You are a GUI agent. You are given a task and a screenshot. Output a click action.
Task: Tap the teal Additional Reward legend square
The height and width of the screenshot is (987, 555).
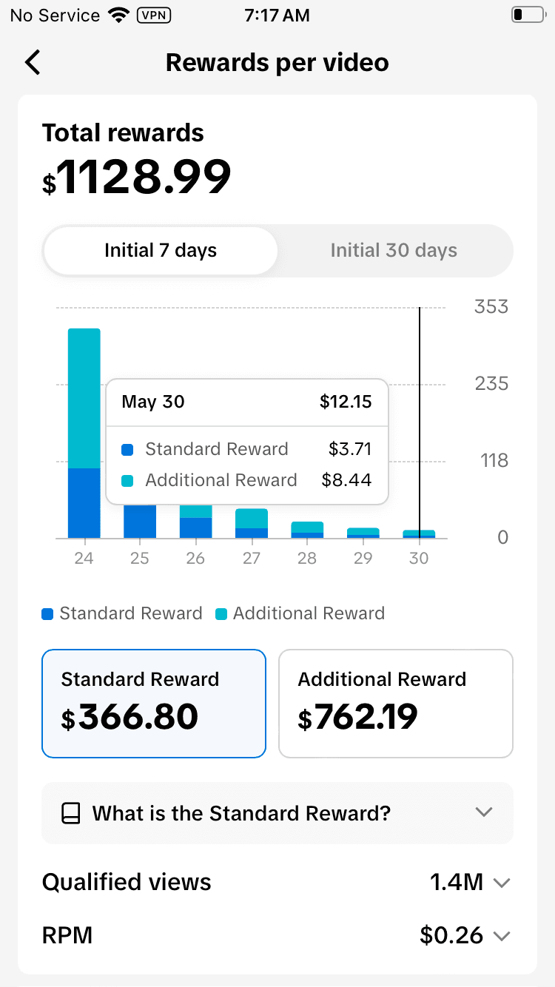[x=221, y=614]
